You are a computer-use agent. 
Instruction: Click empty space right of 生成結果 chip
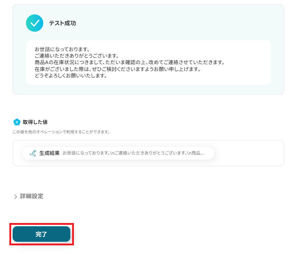tap(249, 153)
